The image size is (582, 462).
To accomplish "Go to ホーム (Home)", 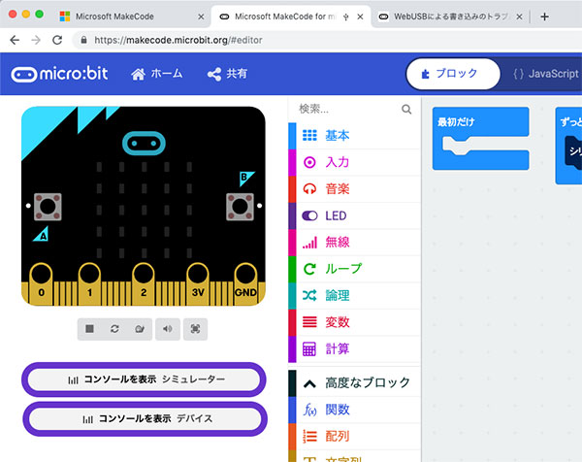I will coord(156,74).
